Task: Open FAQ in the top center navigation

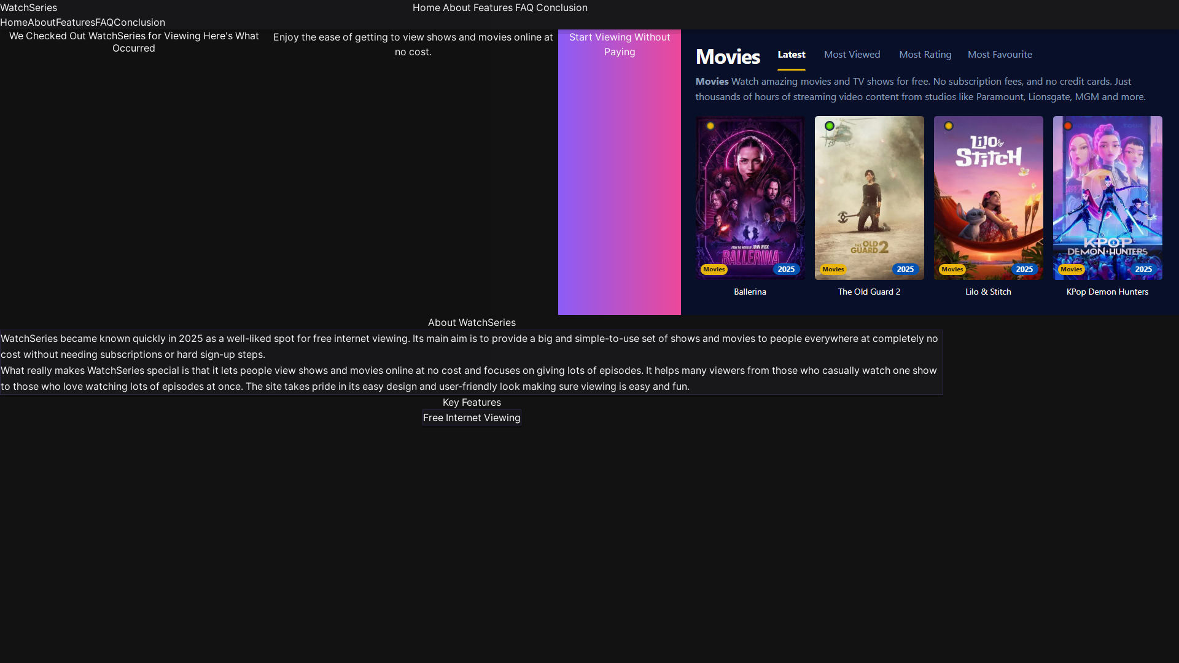Action: (524, 7)
